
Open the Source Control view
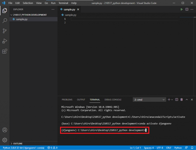tap(5, 31)
